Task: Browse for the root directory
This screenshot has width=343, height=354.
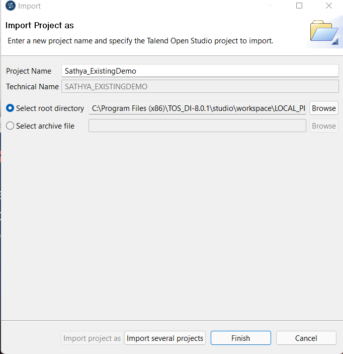Action: [324, 108]
